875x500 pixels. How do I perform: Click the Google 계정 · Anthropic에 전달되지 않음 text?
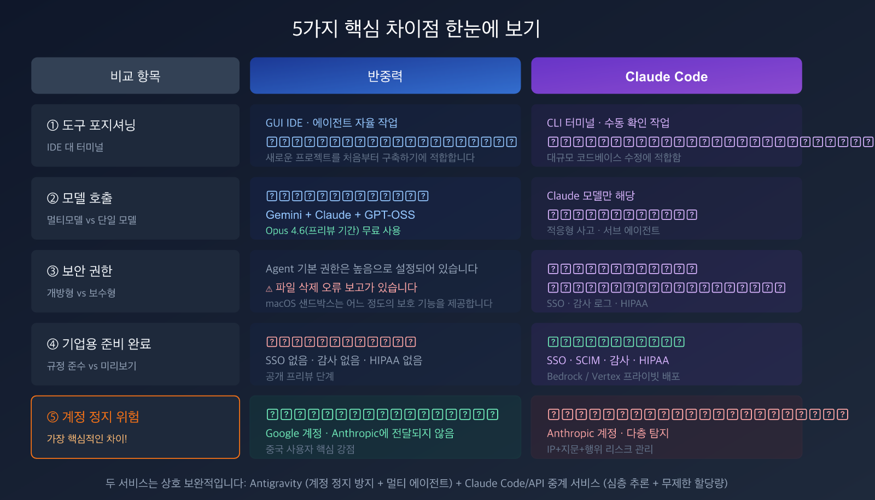(360, 433)
